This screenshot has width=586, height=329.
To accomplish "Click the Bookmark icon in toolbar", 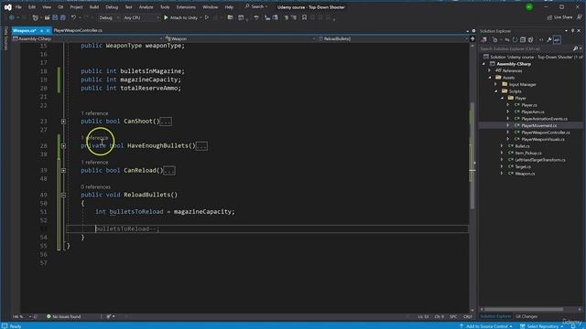I will [304, 17].
